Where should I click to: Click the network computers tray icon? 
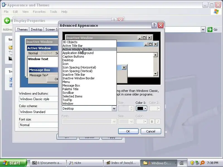click(x=197, y=163)
